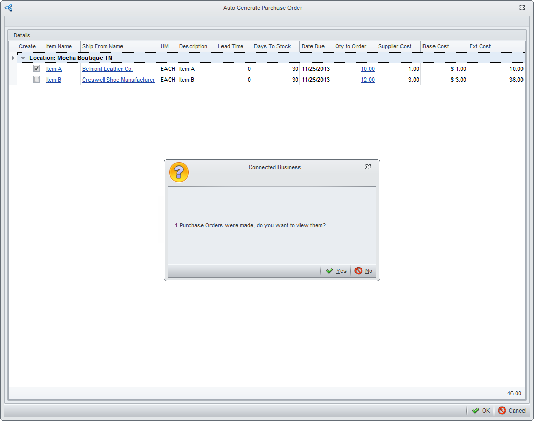The width and height of the screenshot is (534, 421).
Task: Click the OK button
Action: tap(481, 411)
